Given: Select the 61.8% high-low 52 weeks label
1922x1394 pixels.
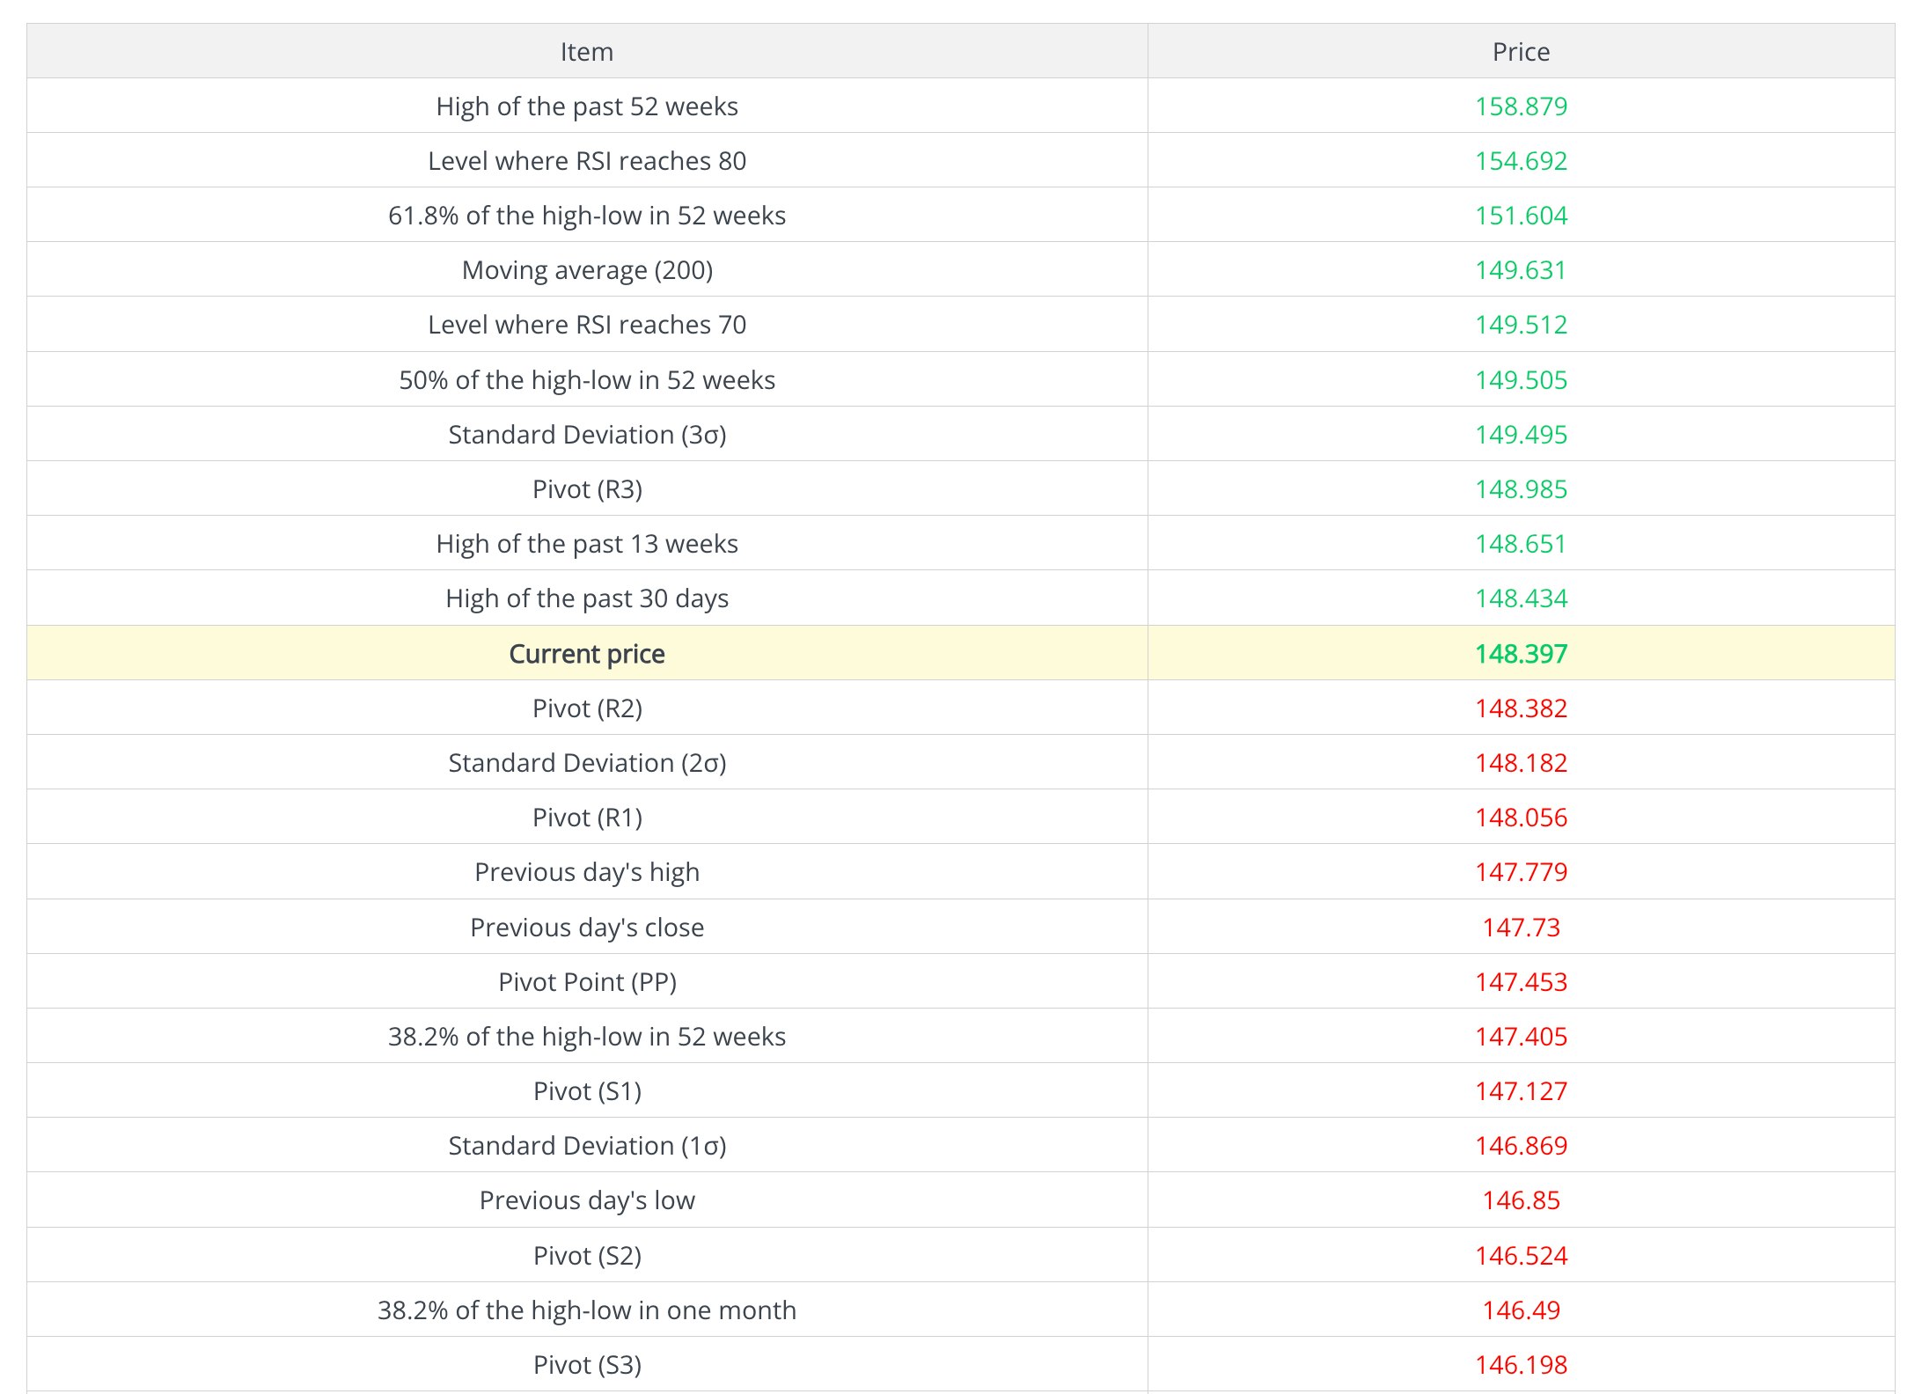Looking at the screenshot, I should (x=586, y=216).
